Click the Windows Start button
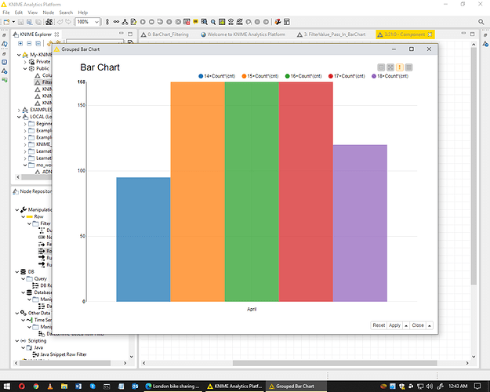The image size is (490, 392). coord(6,386)
